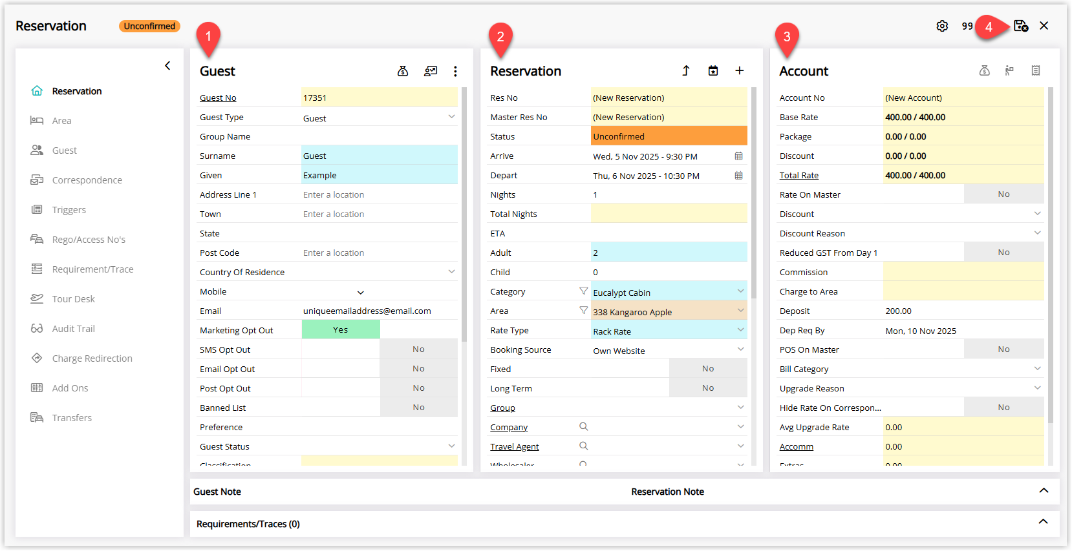Click the Category filter funnel icon
The width and height of the screenshot is (1072, 551).
584,291
